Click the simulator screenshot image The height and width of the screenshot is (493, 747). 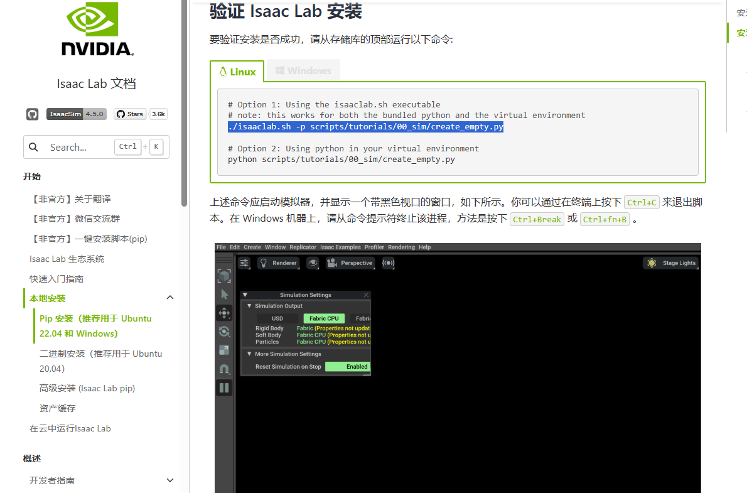point(458,368)
